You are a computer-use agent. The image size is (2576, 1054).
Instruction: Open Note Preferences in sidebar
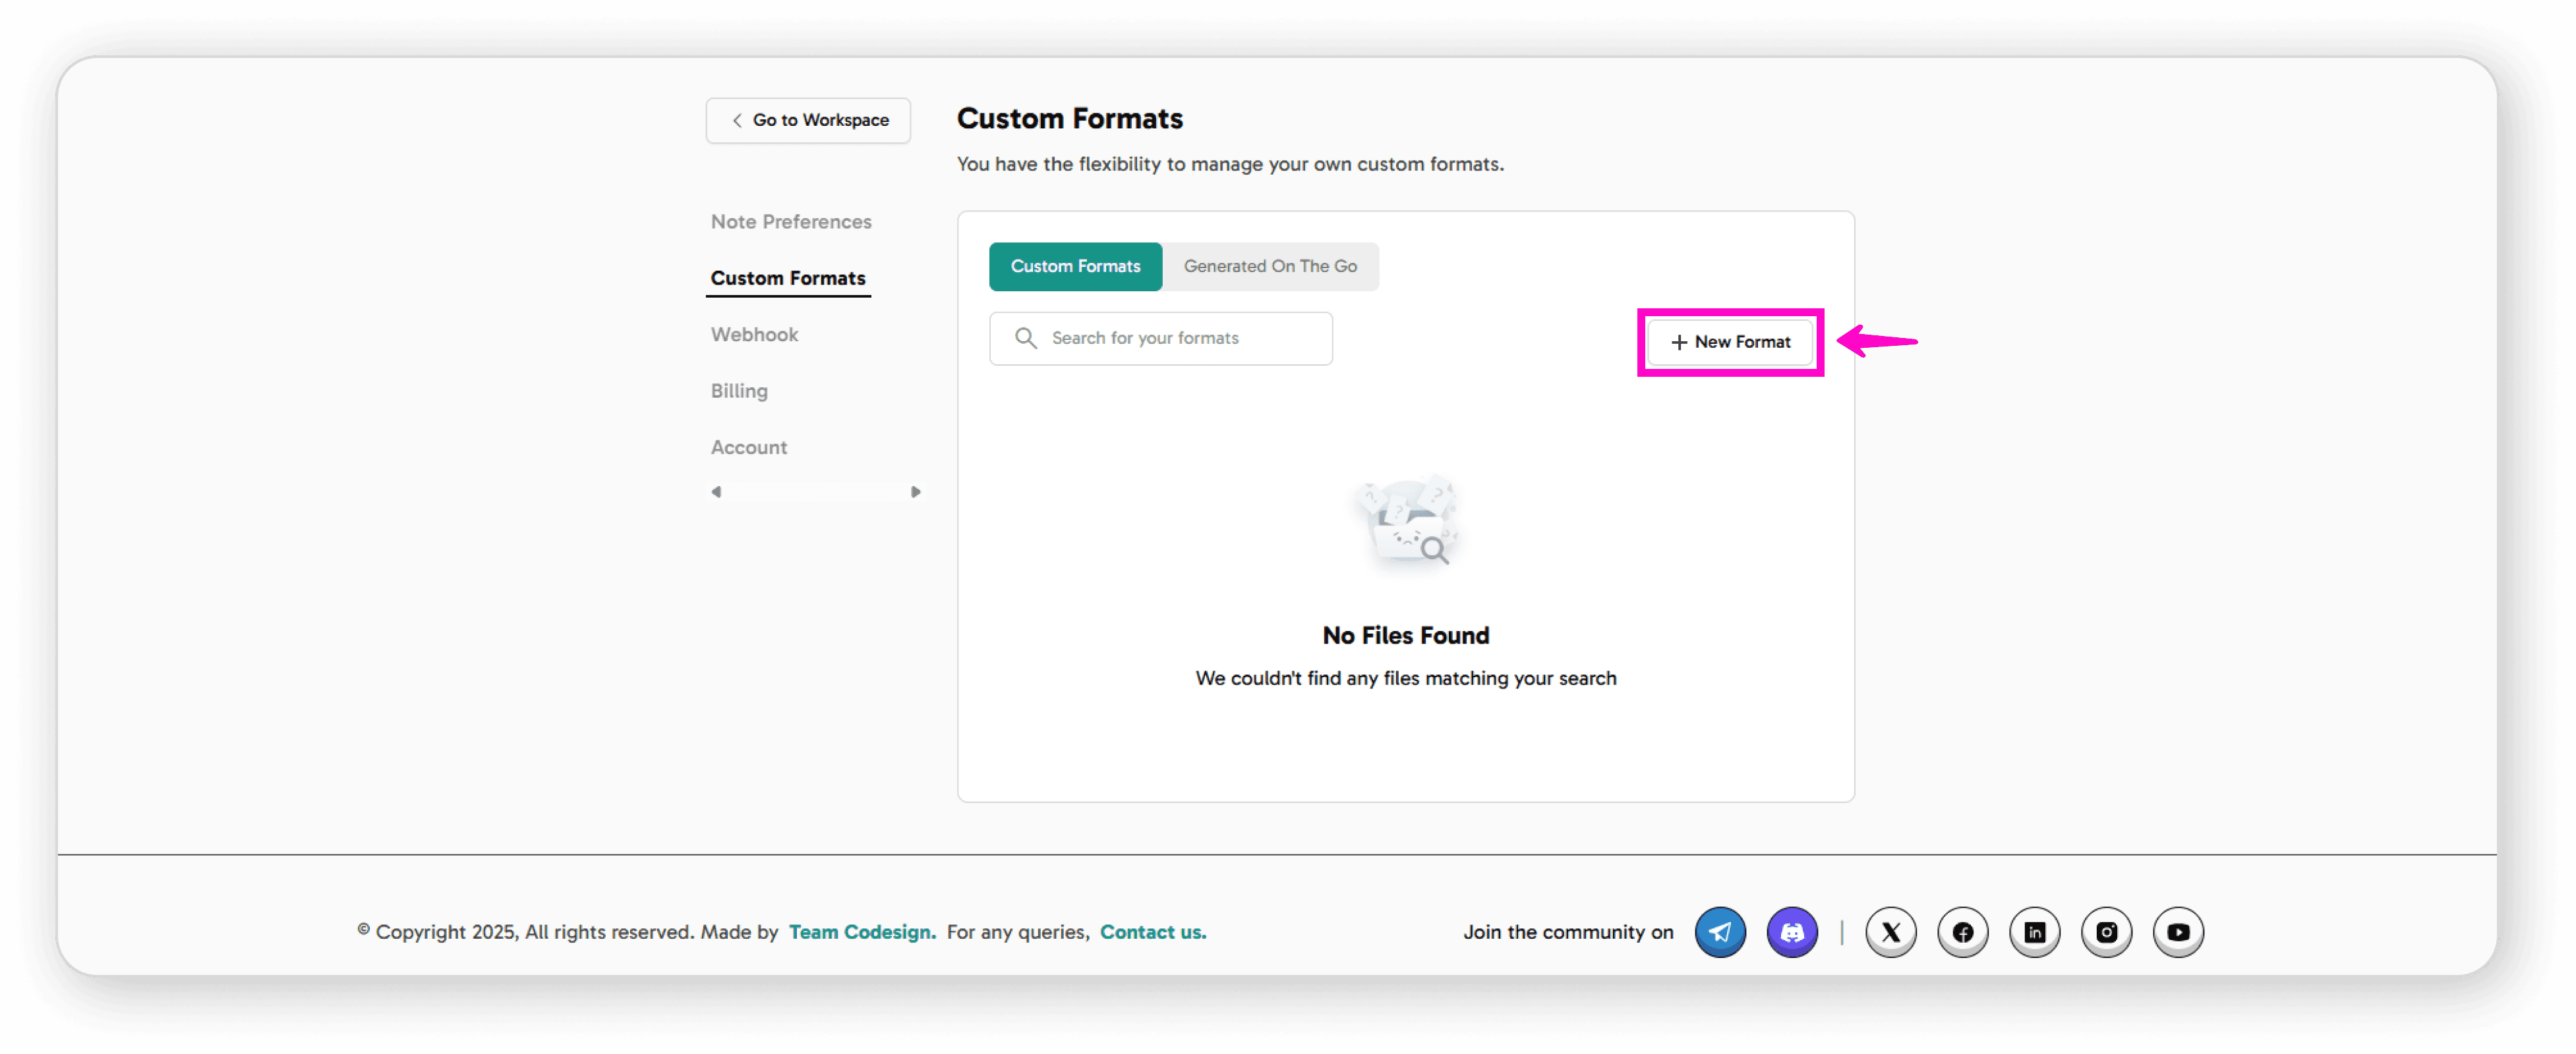[791, 222]
